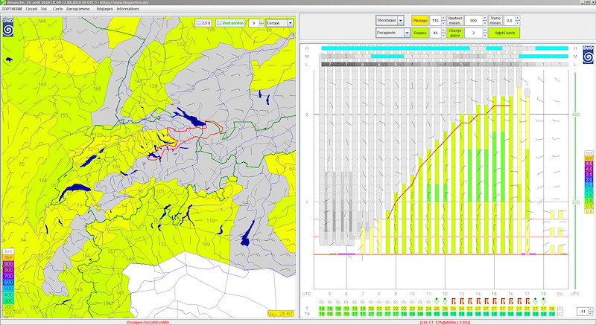Viewport: 596px width, 325px height.
Task: Open the Réglages menu
Action: [104, 9]
